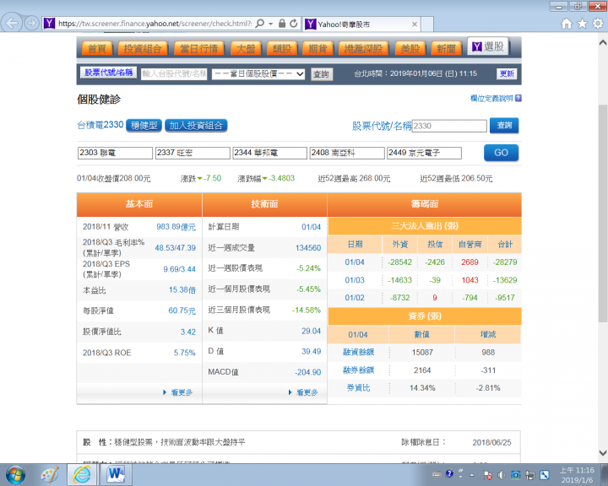Click the 欄位定義說明 link
This screenshot has width=608, height=486.
coord(491,98)
